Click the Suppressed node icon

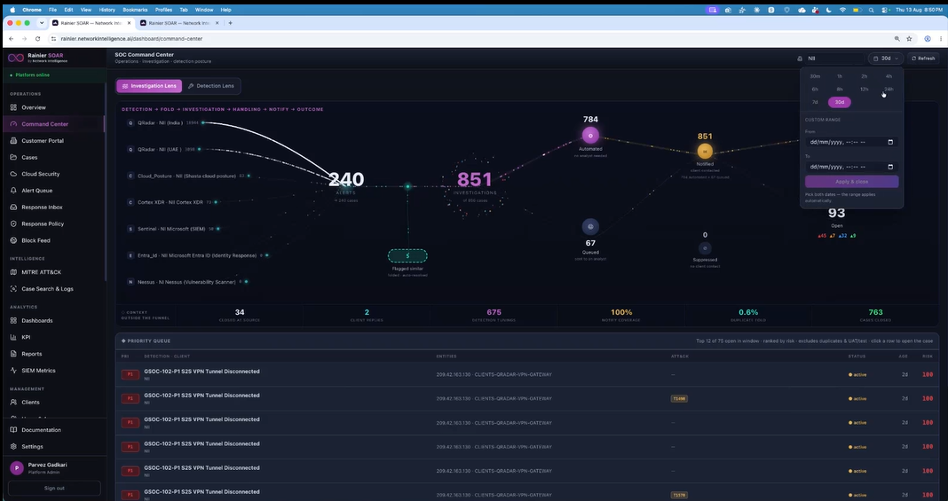pyautogui.click(x=705, y=248)
